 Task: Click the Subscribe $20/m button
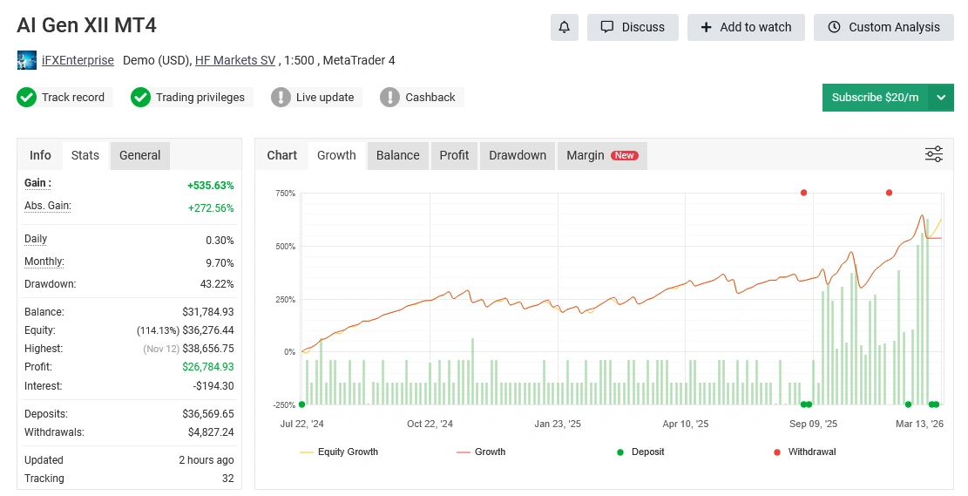pyautogui.click(x=875, y=98)
